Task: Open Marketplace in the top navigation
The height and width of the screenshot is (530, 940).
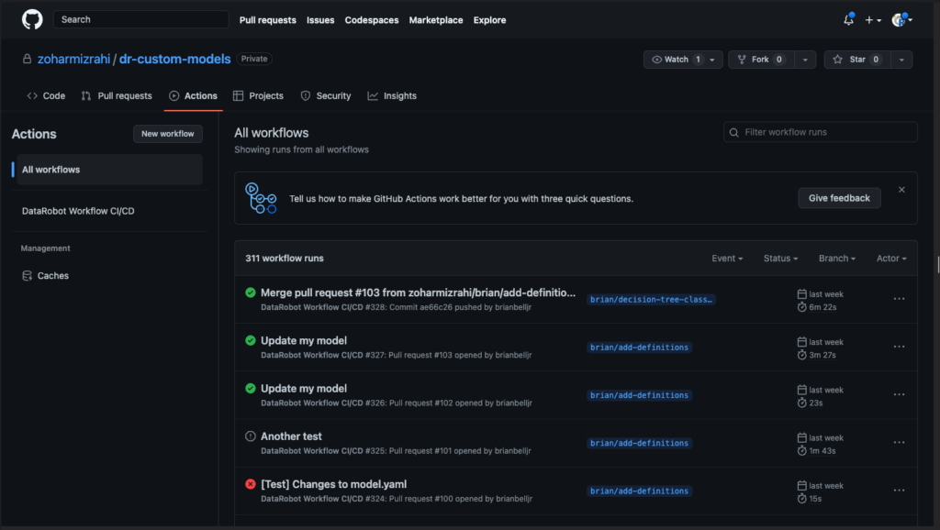Action: (x=436, y=20)
